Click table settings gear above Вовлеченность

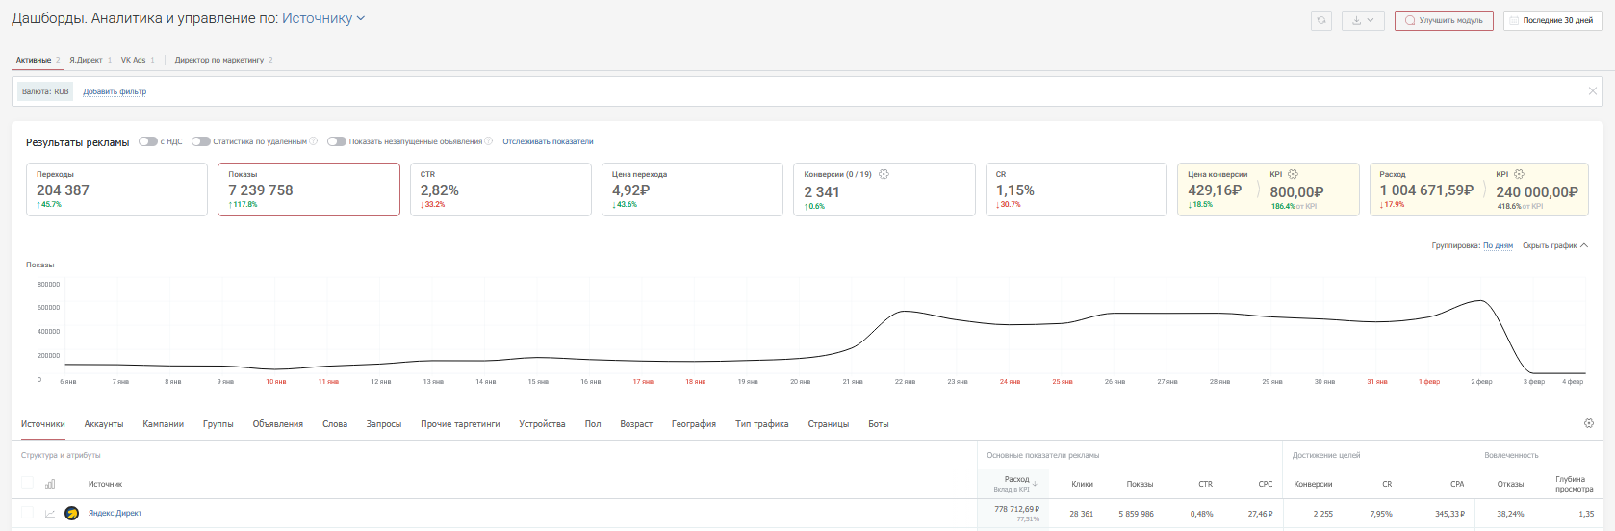pyautogui.click(x=1588, y=423)
